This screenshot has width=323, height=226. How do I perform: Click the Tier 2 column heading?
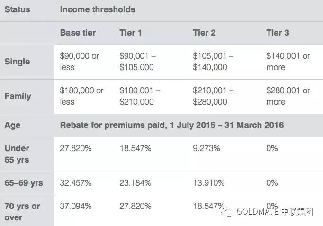(x=204, y=33)
